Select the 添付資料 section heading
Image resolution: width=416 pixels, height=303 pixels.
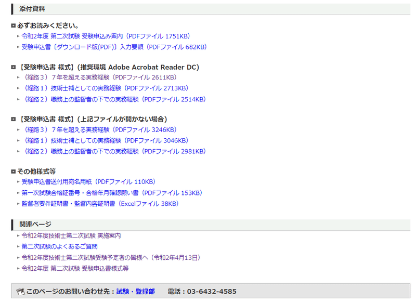(x=32, y=9)
